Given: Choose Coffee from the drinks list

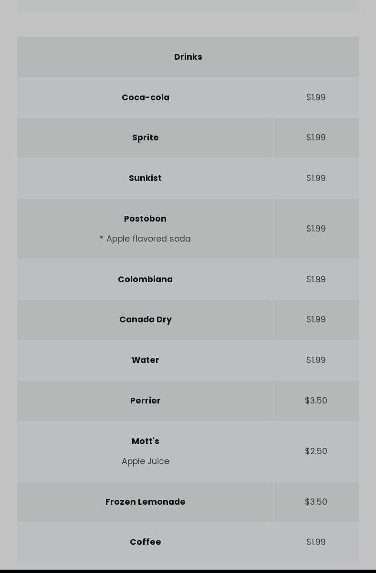Looking at the screenshot, I should (146, 542).
